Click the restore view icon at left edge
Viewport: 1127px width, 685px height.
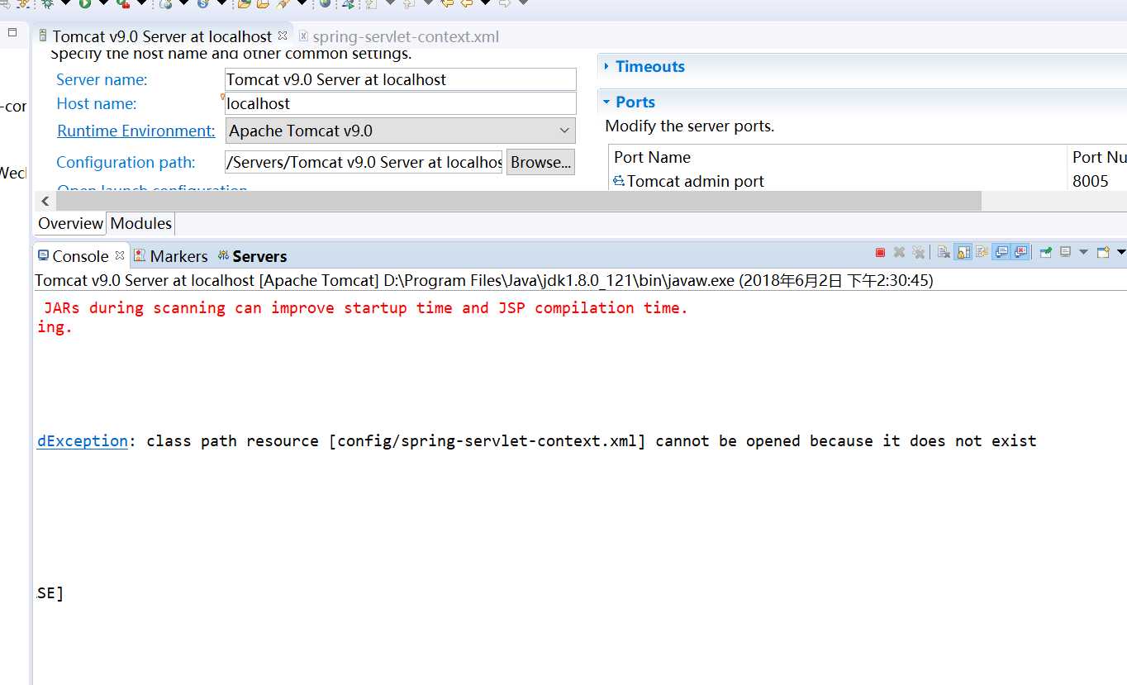[12, 32]
